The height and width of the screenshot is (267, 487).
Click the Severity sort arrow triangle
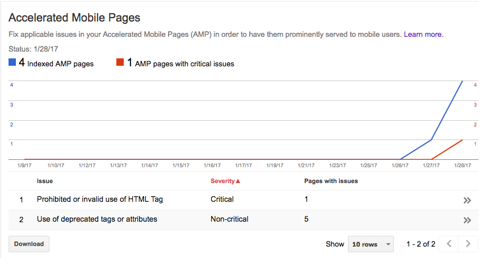(x=238, y=181)
